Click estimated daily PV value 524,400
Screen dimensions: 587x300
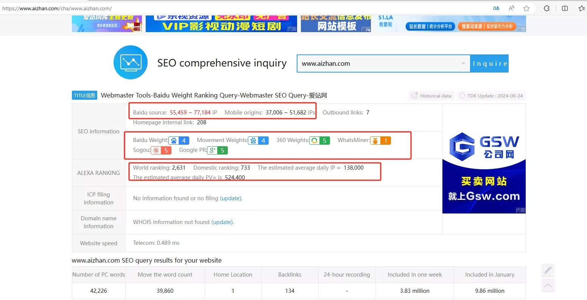click(x=235, y=178)
